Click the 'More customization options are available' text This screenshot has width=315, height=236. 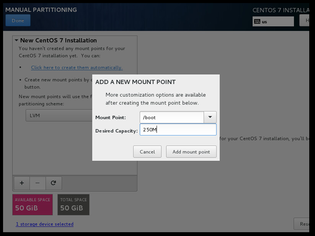(156, 95)
